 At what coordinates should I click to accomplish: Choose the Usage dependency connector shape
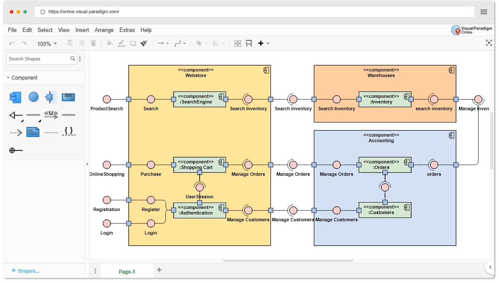pyautogui.click(x=51, y=114)
